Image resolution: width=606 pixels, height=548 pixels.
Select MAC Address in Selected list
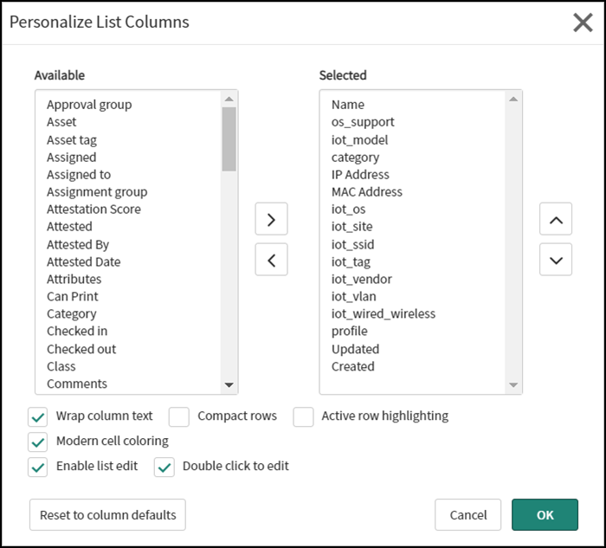pyautogui.click(x=366, y=192)
